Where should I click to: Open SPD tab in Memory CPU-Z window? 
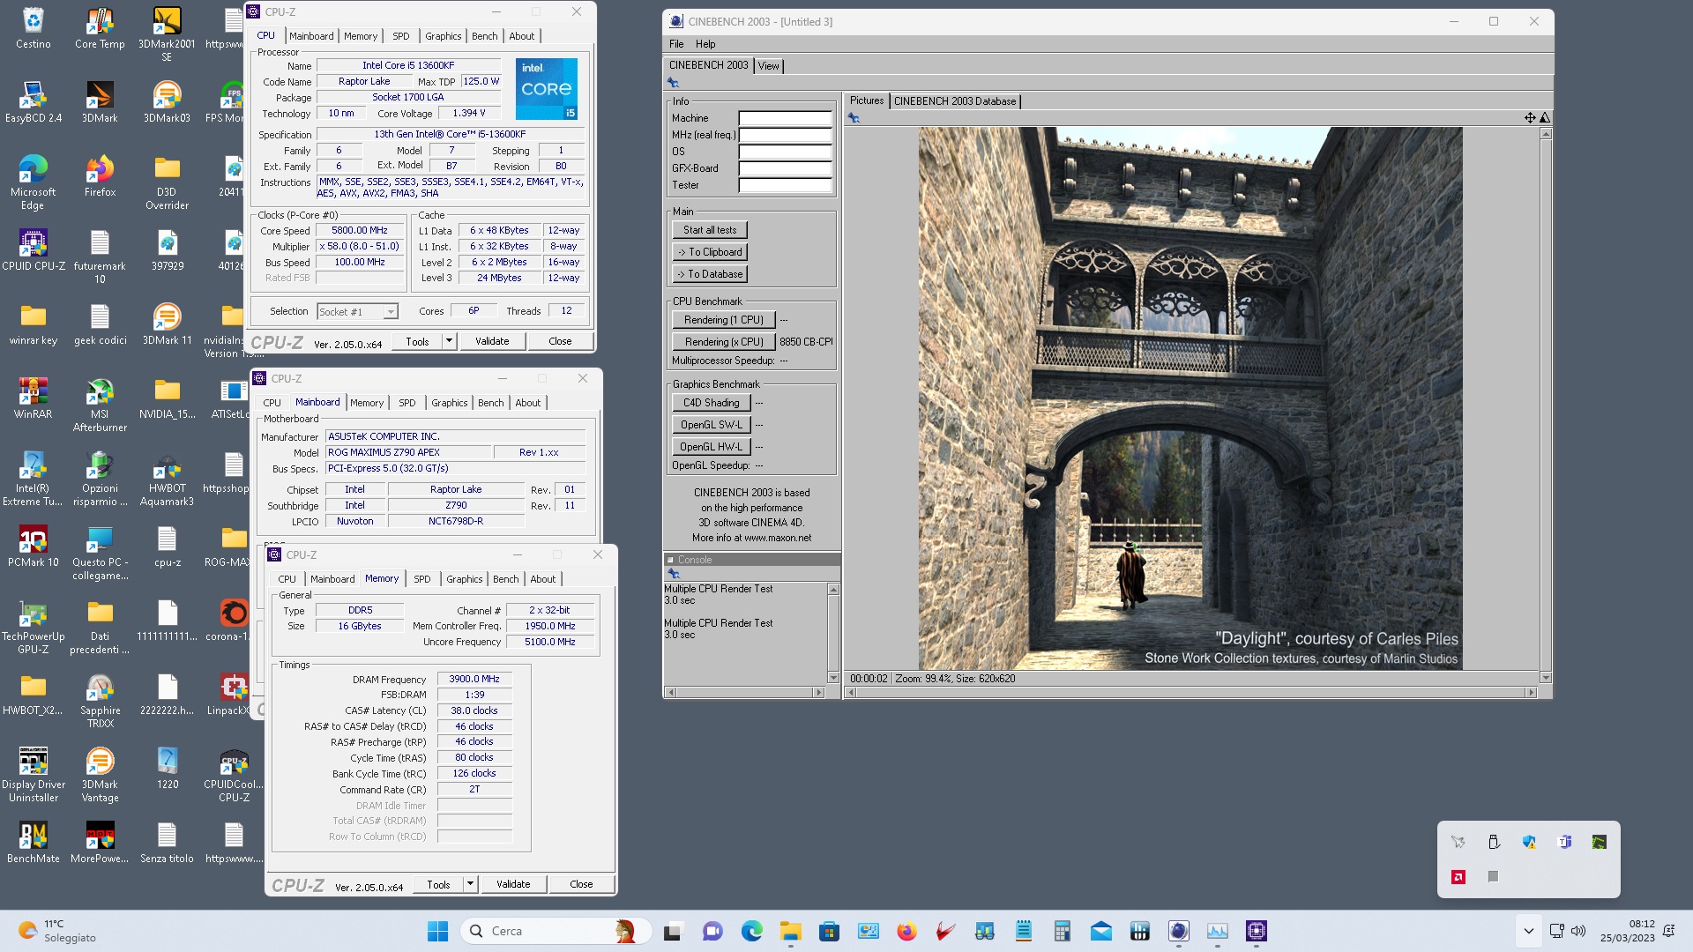422,579
